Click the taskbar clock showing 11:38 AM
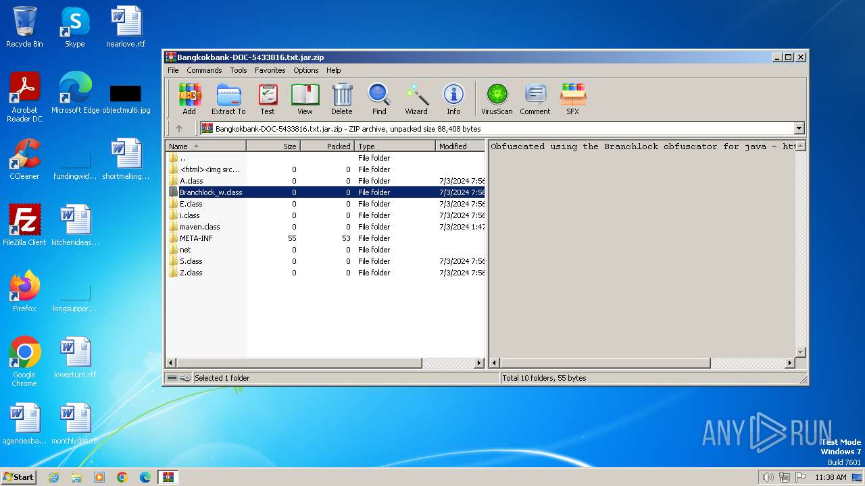Screen dimensions: 865x486 [x=831, y=477]
